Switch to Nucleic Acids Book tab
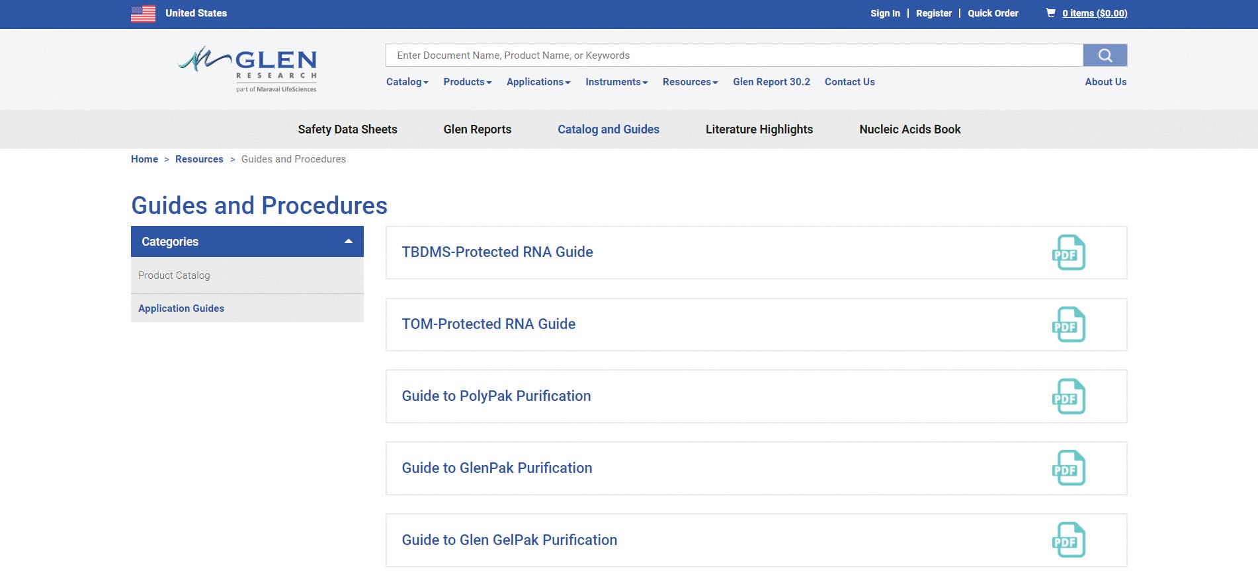 pyautogui.click(x=910, y=129)
